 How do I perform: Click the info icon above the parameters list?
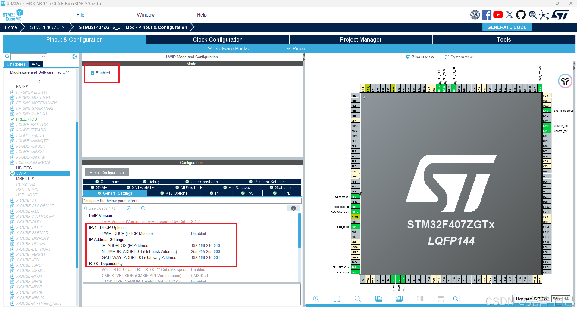click(293, 208)
